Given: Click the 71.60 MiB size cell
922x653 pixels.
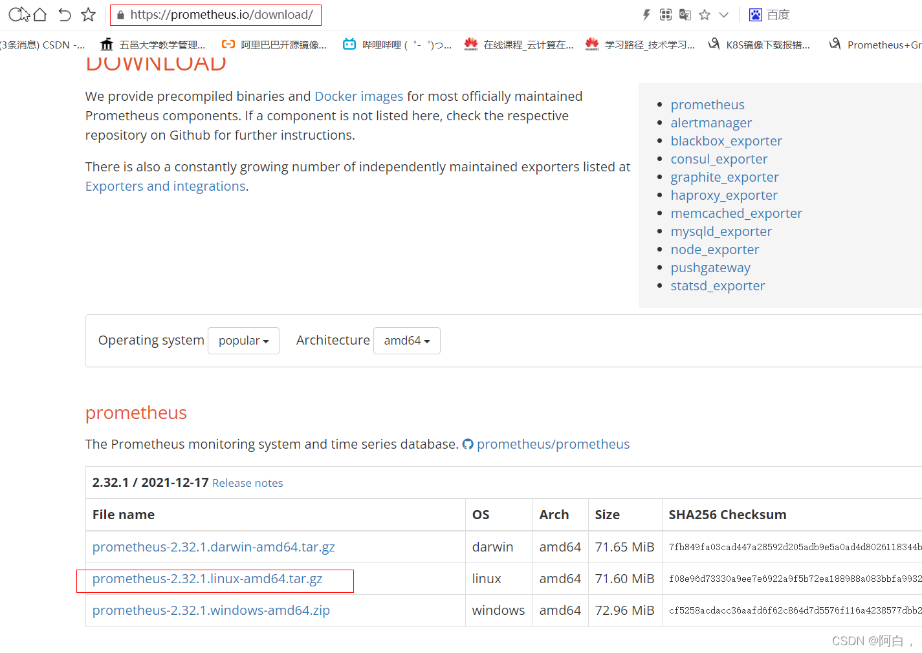Looking at the screenshot, I should [624, 579].
